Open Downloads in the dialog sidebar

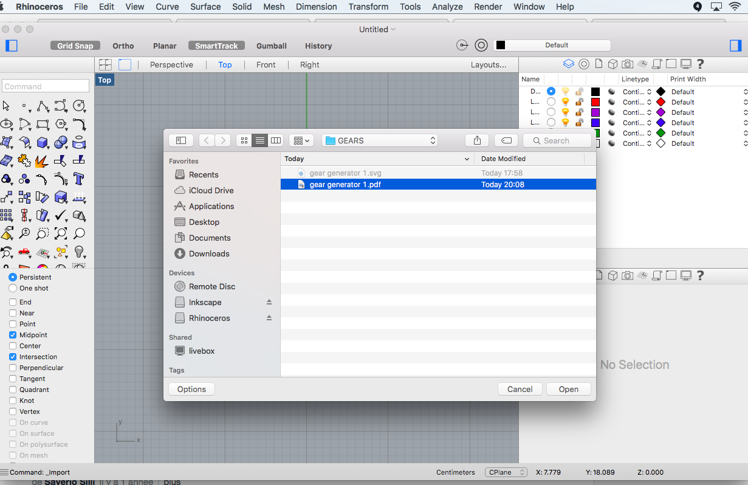pyautogui.click(x=209, y=253)
